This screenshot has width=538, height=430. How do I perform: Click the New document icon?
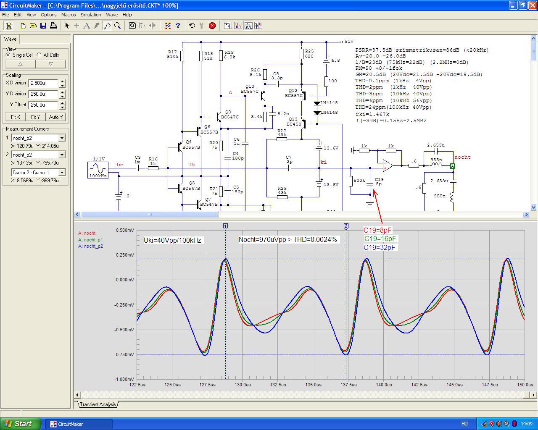[23, 26]
